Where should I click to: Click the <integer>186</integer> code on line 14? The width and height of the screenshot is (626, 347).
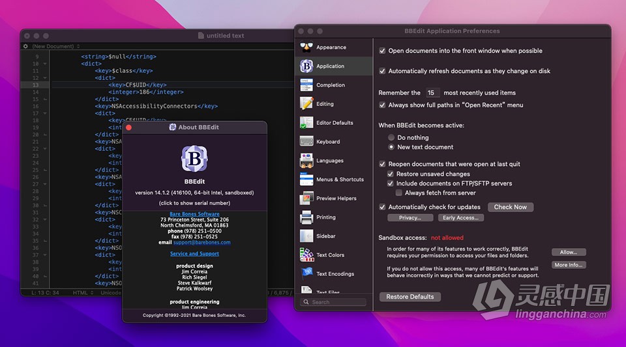pyautogui.click(x=146, y=92)
